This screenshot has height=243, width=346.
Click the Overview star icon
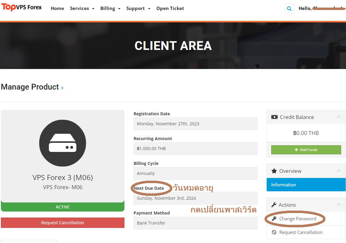[274, 171]
